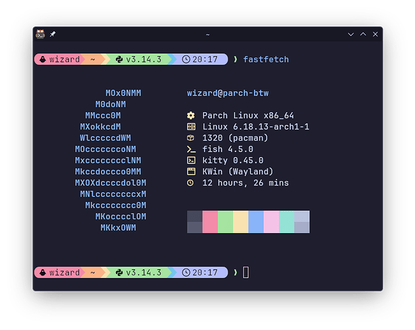Click the teal color swatch
Viewport: 415px width, 330px height.
point(286,222)
